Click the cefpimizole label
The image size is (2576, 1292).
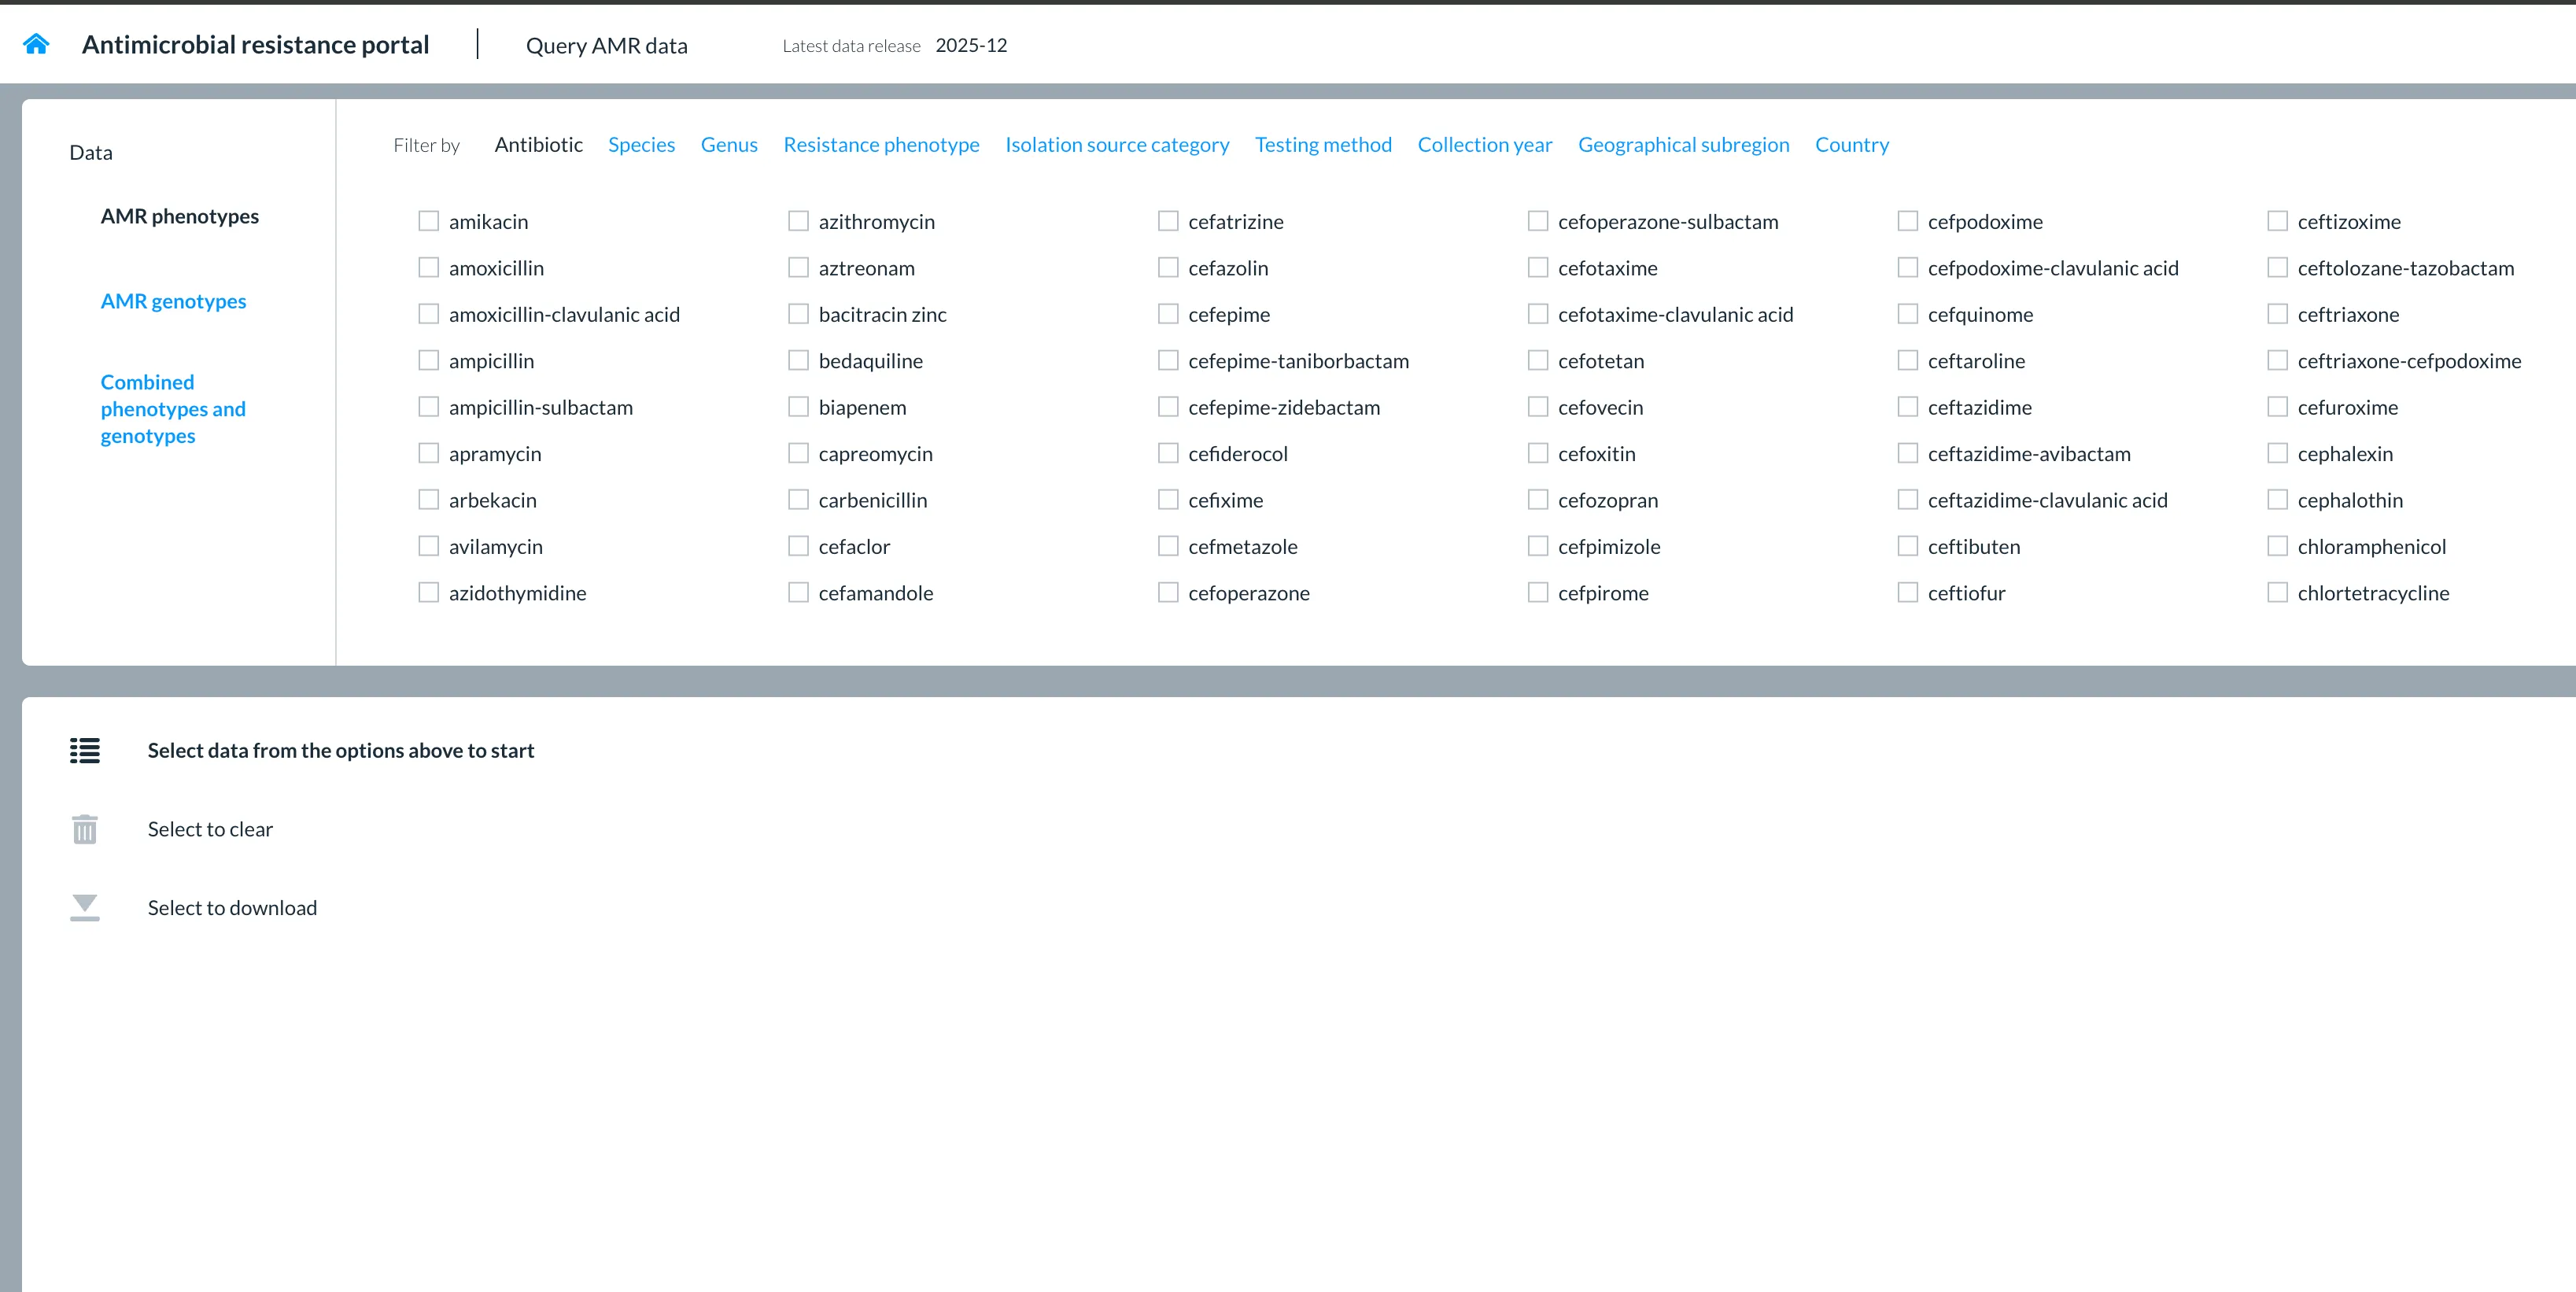1608,547
